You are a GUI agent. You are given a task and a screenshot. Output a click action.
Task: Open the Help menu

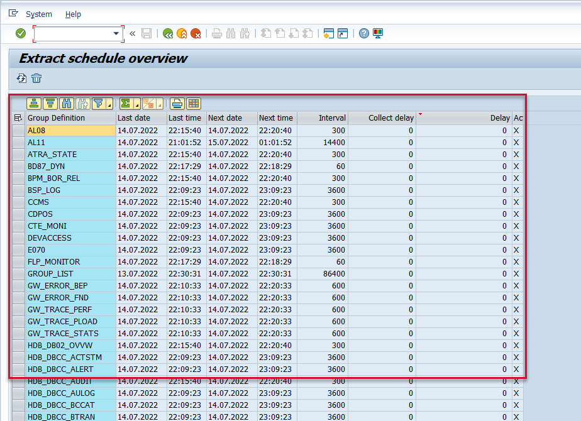pos(73,14)
